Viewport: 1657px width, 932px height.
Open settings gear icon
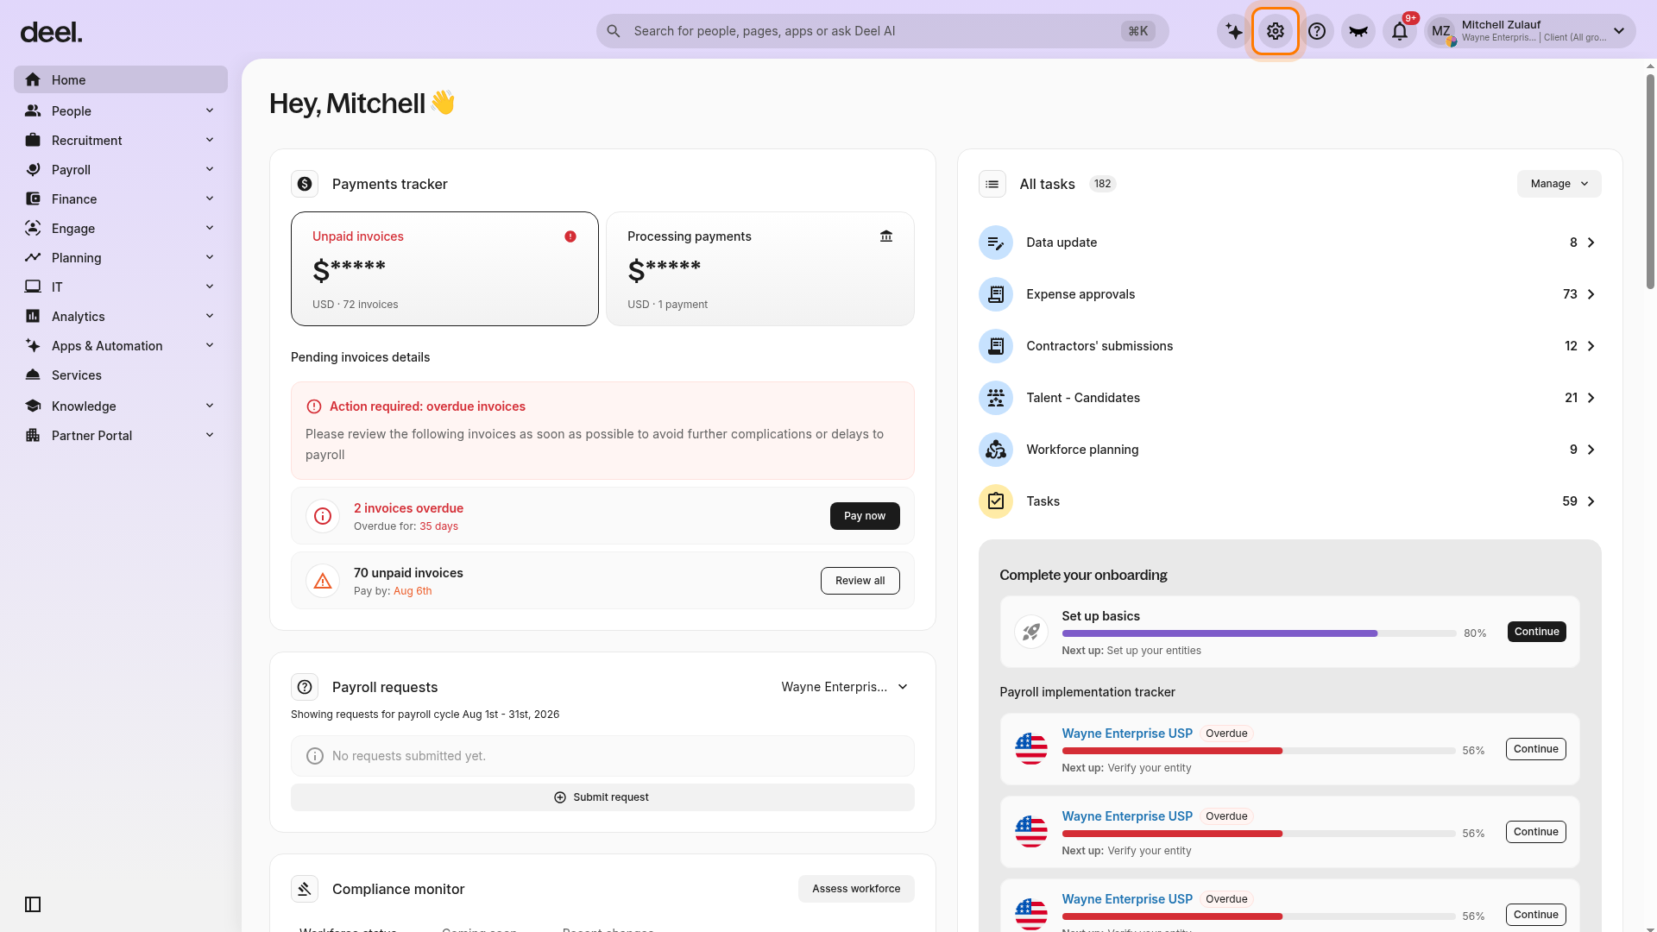click(x=1276, y=32)
